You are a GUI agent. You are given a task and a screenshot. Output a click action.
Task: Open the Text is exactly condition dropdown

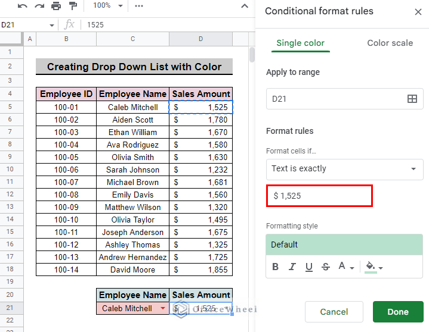345,169
